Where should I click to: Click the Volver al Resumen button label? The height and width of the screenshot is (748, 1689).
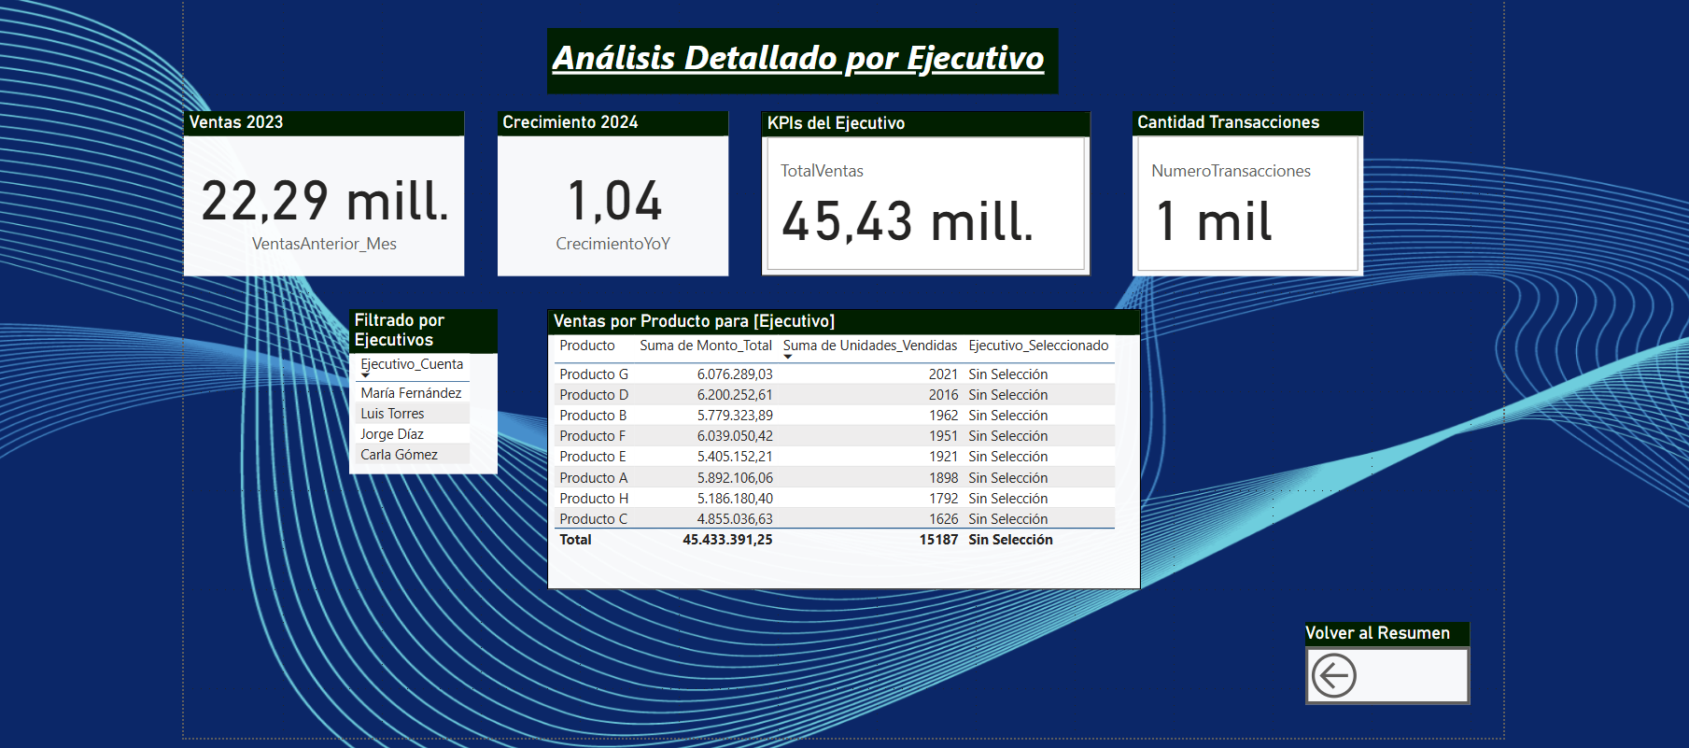(x=1377, y=633)
